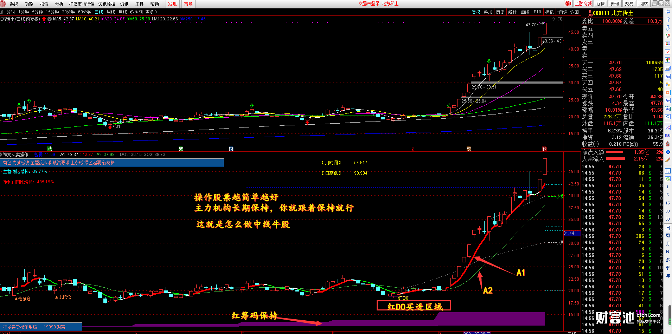This screenshot has height=334, width=672.
Task: Click the square icon above the price axis
Action: pyautogui.click(x=560, y=19)
